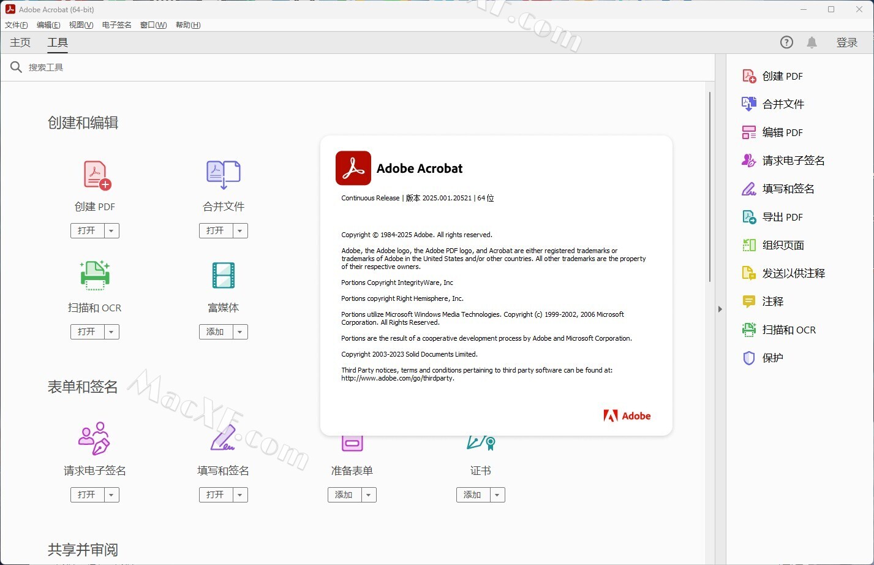This screenshot has width=874, height=565.
Task: Click the search magnifier icon
Action: pyautogui.click(x=16, y=67)
